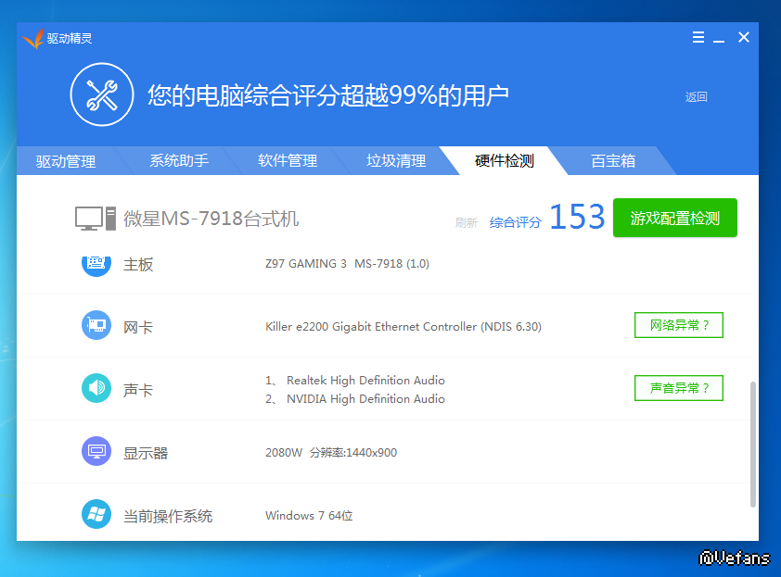Open the 百宝箱 tab
The width and height of the screenshot is (781, 577).
(613, 160)
